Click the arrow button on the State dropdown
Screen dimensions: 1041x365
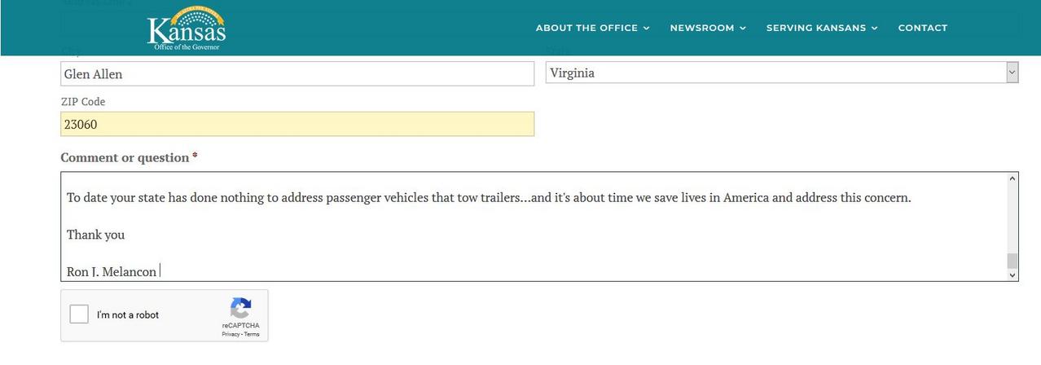point(1012,73)
